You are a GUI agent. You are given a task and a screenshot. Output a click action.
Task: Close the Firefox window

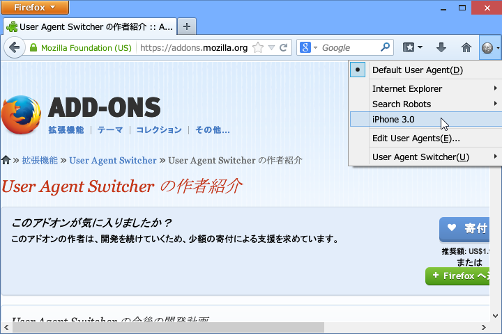[487, 8]
